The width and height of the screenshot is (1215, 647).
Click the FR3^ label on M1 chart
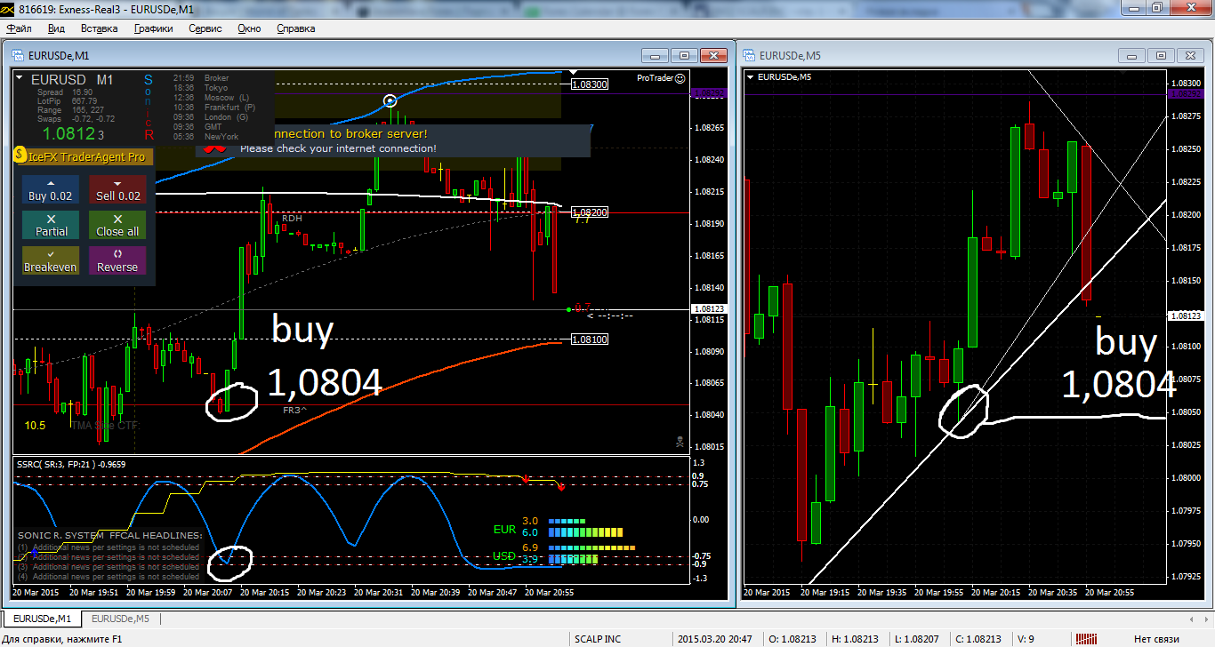coord(294,411)
